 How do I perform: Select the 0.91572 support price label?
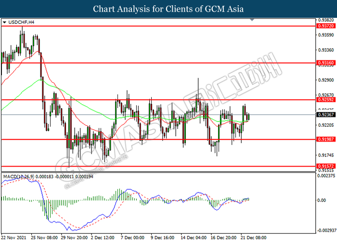(x=325, y=166)
